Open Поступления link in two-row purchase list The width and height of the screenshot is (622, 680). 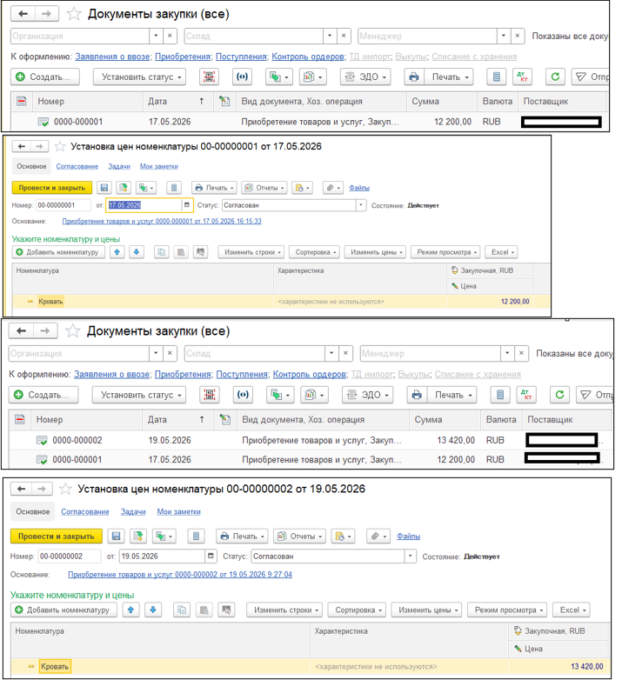(x=242, y=374)
